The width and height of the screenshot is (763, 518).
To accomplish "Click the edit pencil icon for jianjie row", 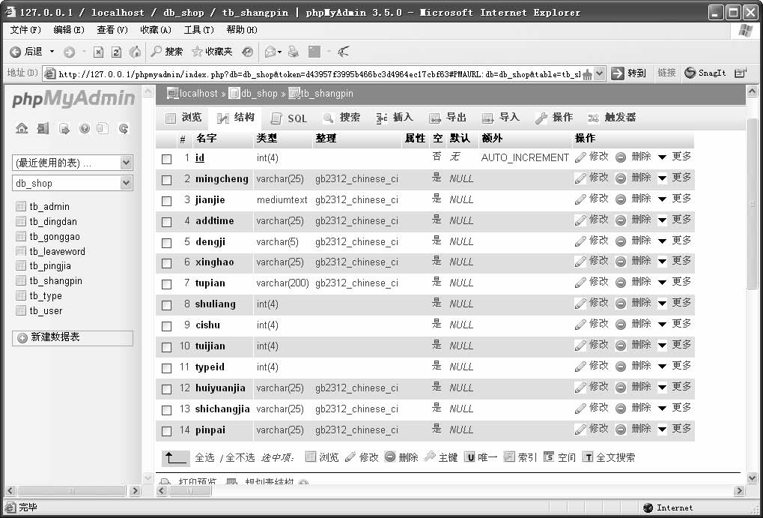I will point(580,199).
